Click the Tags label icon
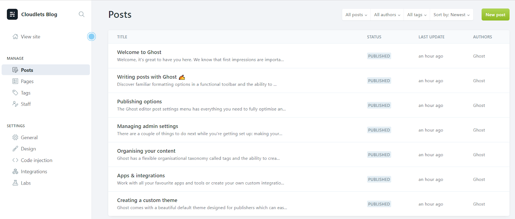 point(15,93)
